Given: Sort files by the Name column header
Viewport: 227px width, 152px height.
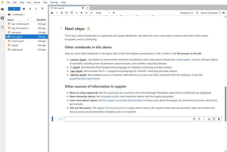Looking at the screenshot, I should click(x=18, y=20).
